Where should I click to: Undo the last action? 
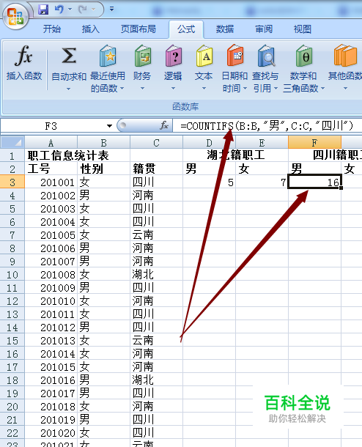pyautogui.click(x=59, y=10)
